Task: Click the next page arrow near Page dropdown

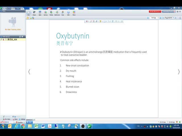Action: 176,18
